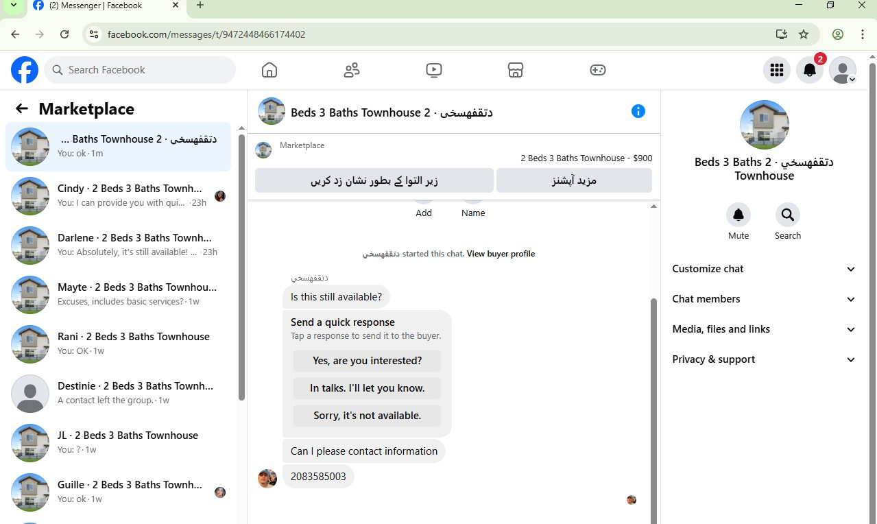Open Cindy's townhouse conversation

click(119, 196)
